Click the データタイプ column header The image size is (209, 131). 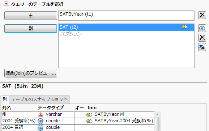pos(51,107)
